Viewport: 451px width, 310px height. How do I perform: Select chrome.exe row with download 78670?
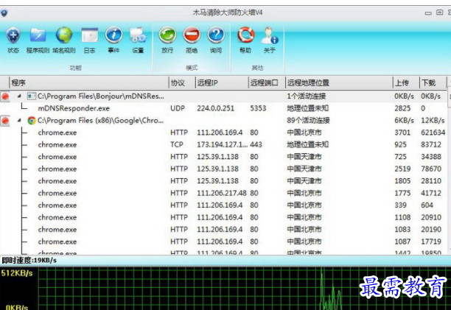click(x=224, y=169)
